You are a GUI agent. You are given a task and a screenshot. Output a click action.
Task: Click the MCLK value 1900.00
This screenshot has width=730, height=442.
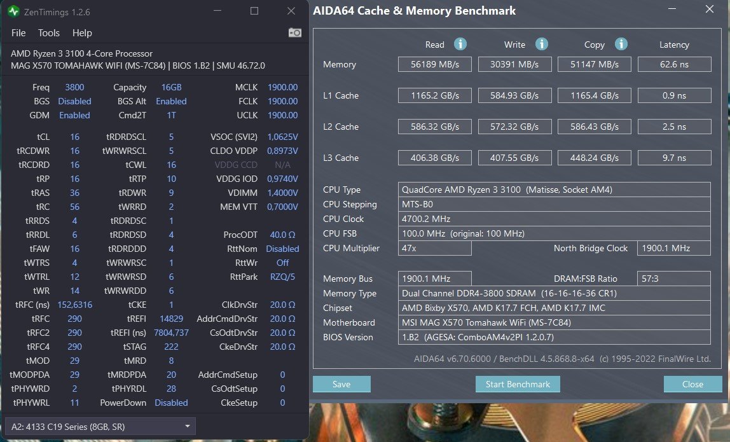[x=282, y=87]
